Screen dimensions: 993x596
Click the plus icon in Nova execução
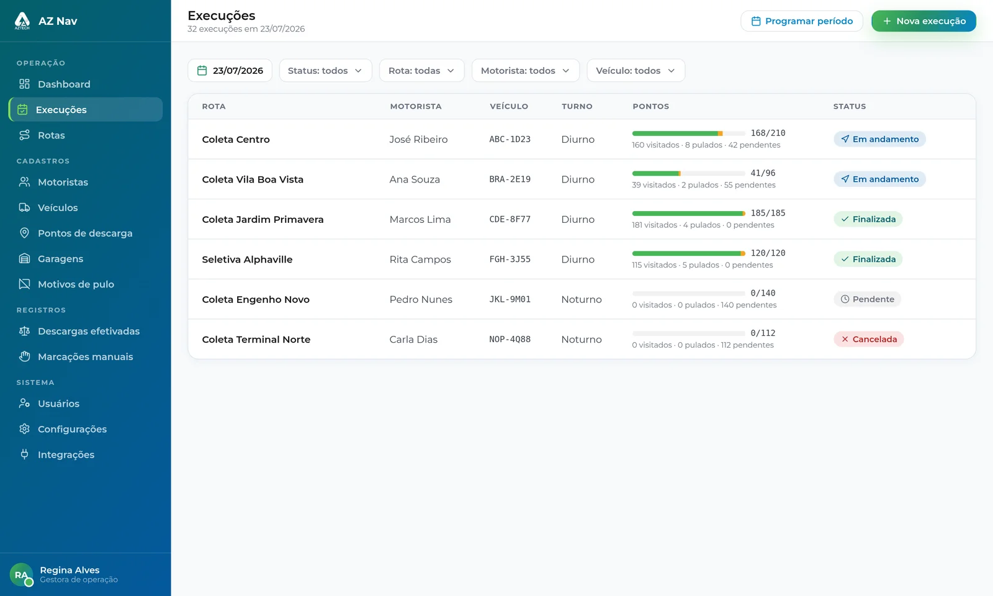coord(887,21)
